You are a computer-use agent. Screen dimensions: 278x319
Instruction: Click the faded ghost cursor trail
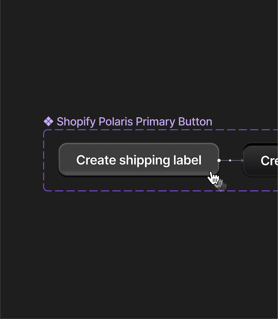point(221,186)
